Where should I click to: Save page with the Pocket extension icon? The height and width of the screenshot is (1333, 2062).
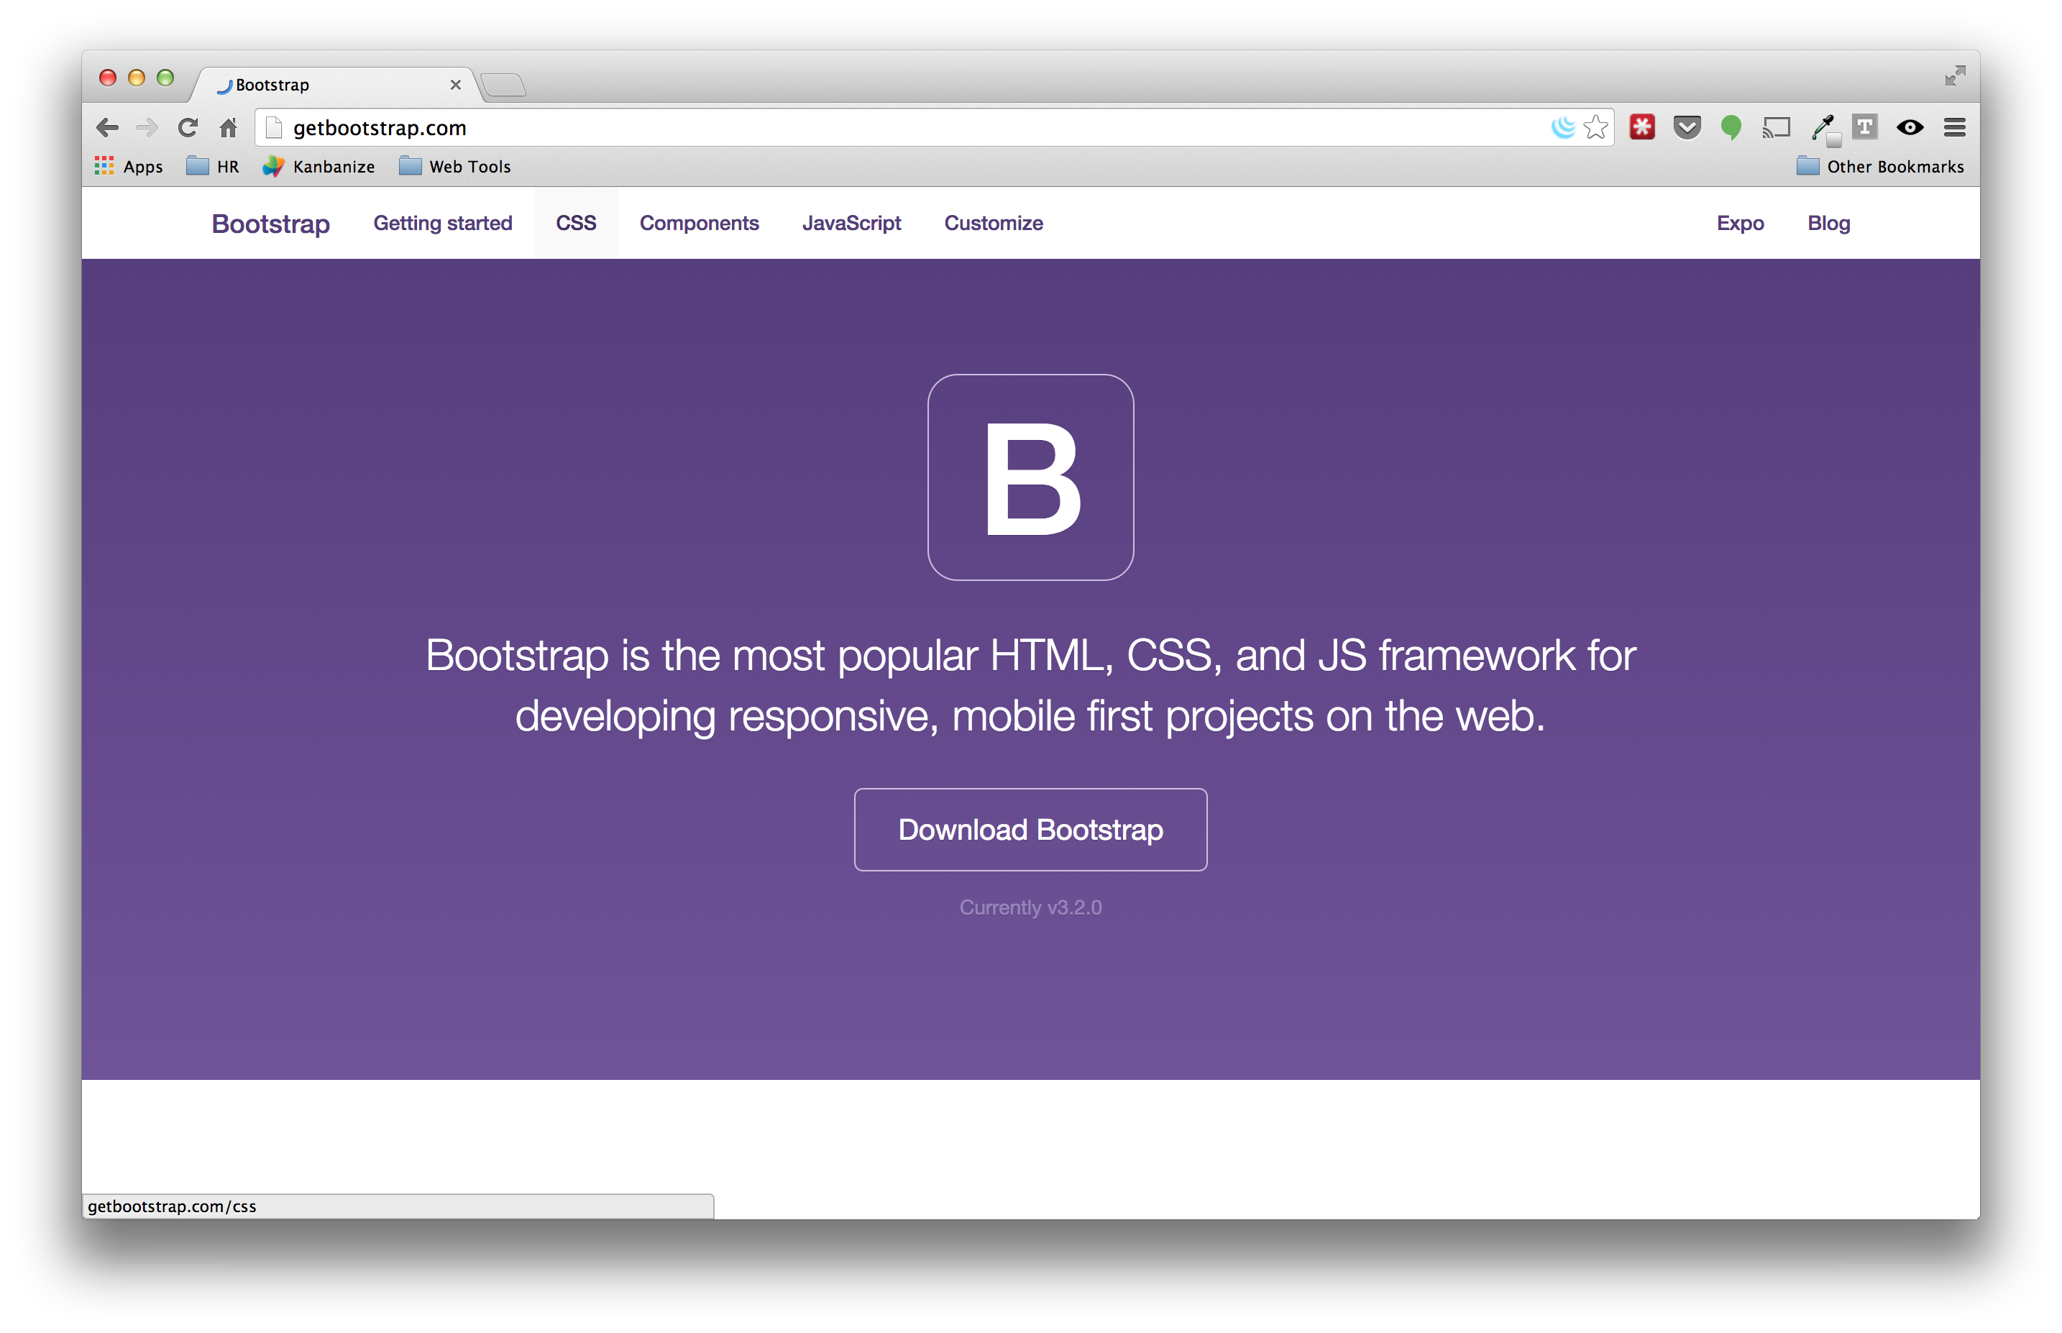tap(1687, 127)
